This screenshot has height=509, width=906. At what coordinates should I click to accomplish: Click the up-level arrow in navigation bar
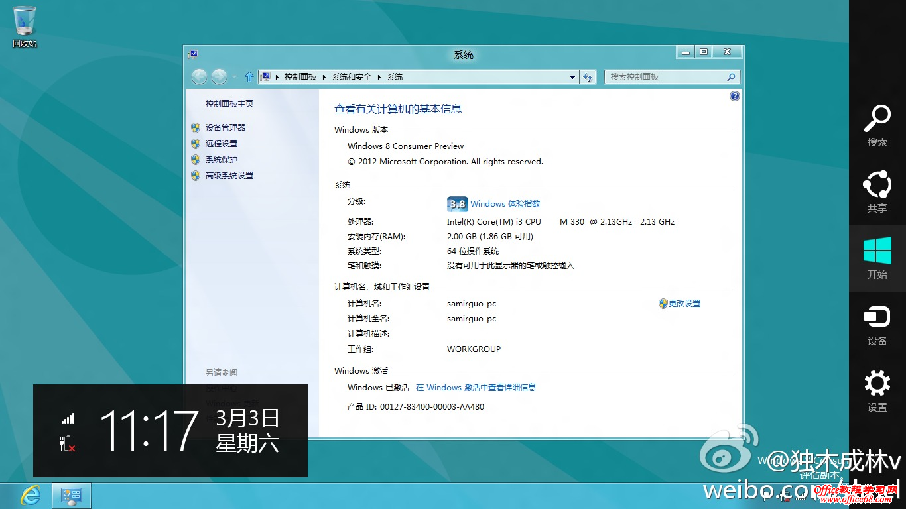coord(249,78)
